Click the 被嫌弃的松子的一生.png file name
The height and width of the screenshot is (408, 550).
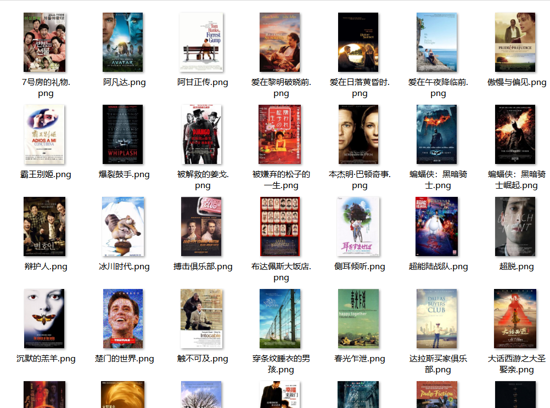click(x=281, y=180)
